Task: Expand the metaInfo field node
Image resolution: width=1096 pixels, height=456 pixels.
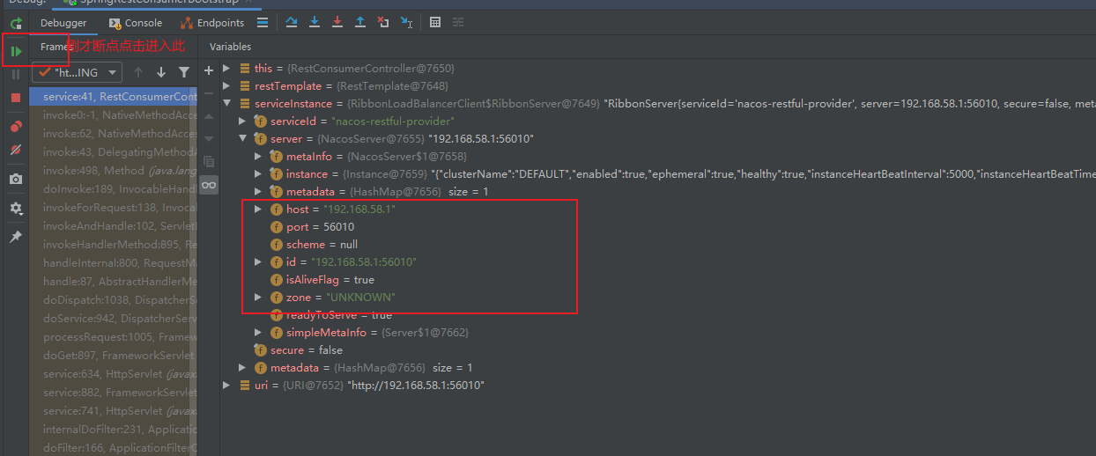Action: (x=258, y=157)
